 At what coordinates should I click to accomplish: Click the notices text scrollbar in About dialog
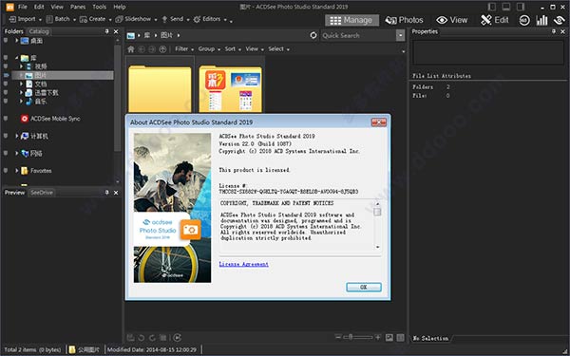(x=378, y=225)
